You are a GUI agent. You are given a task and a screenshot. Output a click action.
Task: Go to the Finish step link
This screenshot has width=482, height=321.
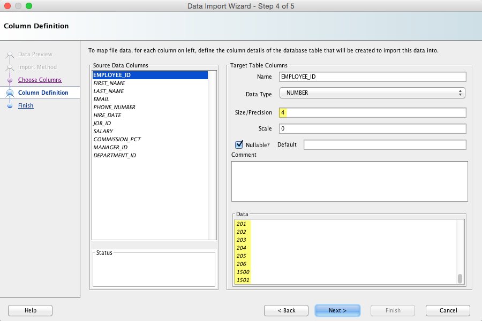click(x=26, y=106)
